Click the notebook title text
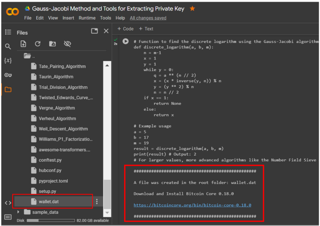 (108, 8)
